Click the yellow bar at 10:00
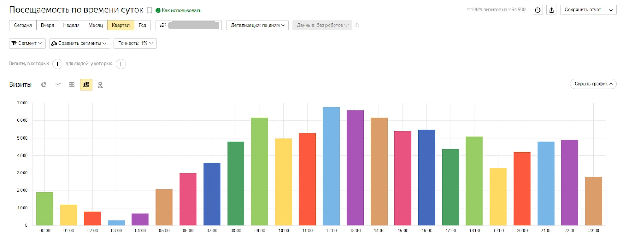Viewport: 617px width, 239px height. (x=283, y=182)
